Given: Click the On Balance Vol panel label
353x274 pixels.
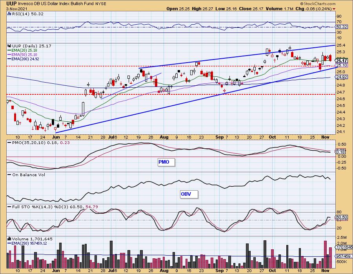Looking at the screenshot, I should pyautogui.click(x=29, y=175).
